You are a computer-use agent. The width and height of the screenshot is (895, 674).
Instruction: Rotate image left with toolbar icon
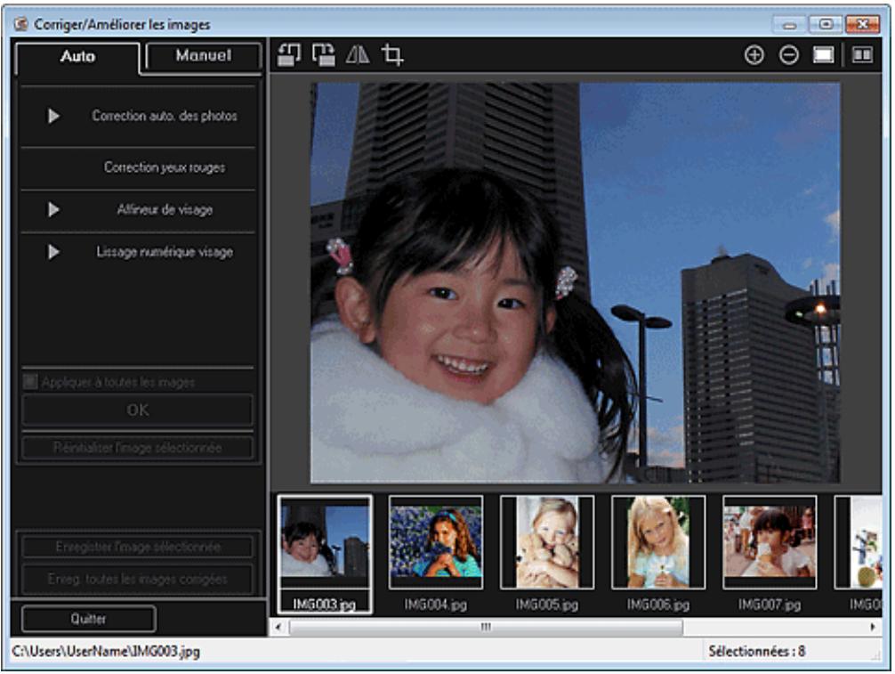289,55
